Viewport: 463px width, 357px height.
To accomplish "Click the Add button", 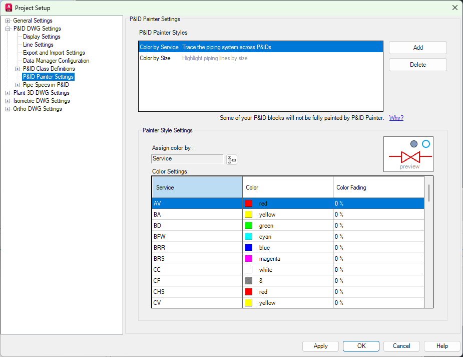I will (x=418, y=48).
